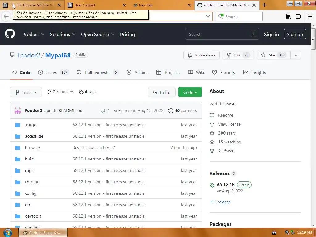This screenshot has width=316, height=237.
Task: View the 4 tags link
Action: pyautogui.click(x=88, y=92)
